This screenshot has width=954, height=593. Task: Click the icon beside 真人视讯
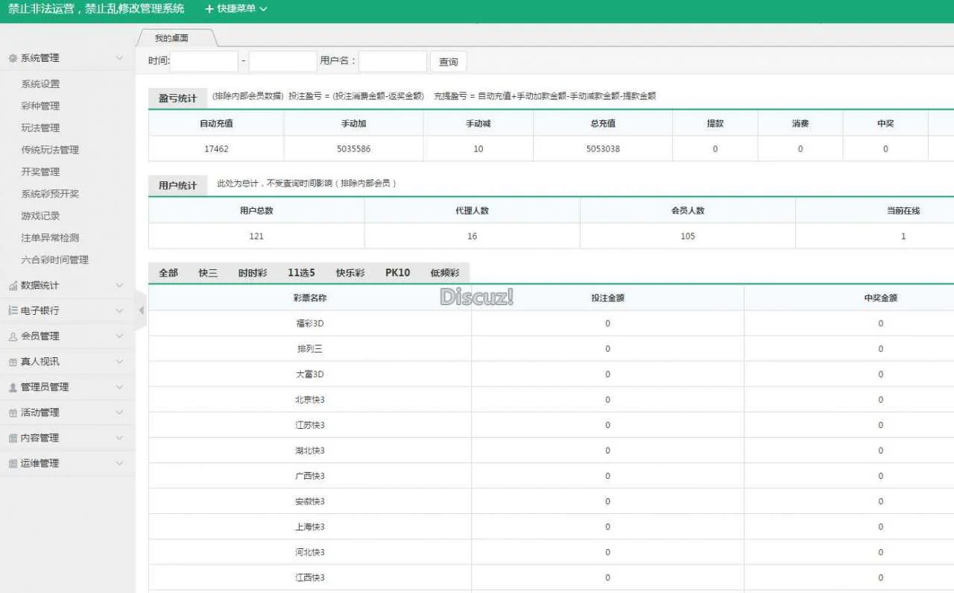(x=13, y=362)
